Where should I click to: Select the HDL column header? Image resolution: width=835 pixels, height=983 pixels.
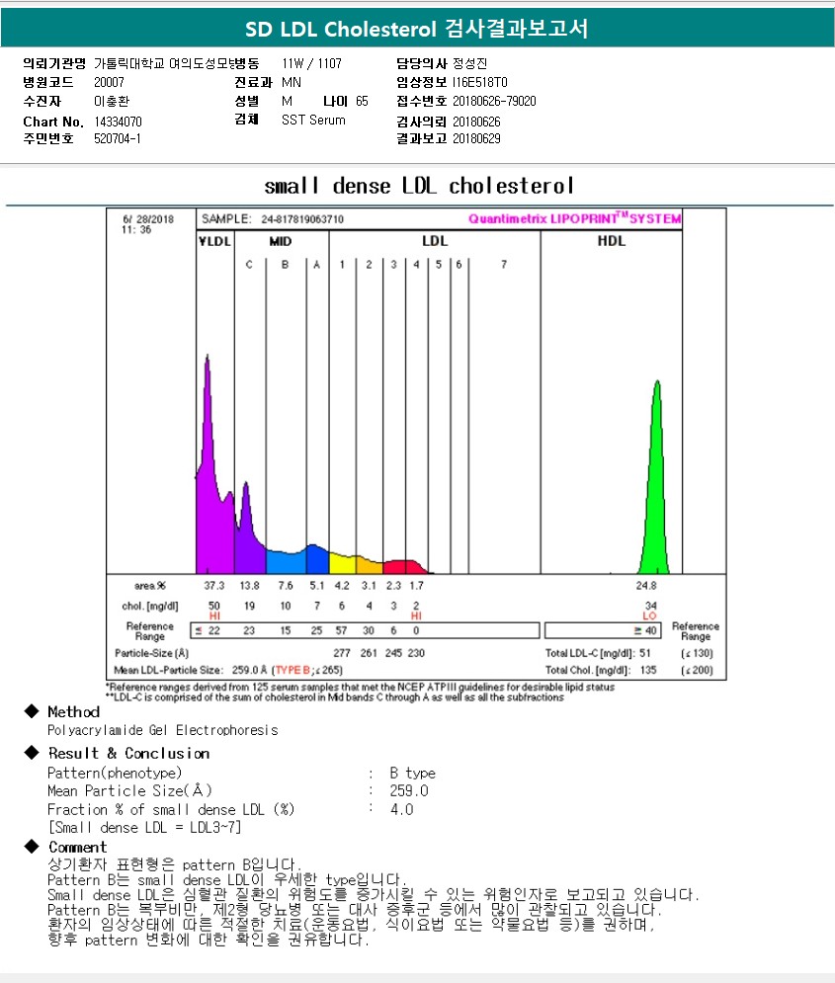point(612,241)
